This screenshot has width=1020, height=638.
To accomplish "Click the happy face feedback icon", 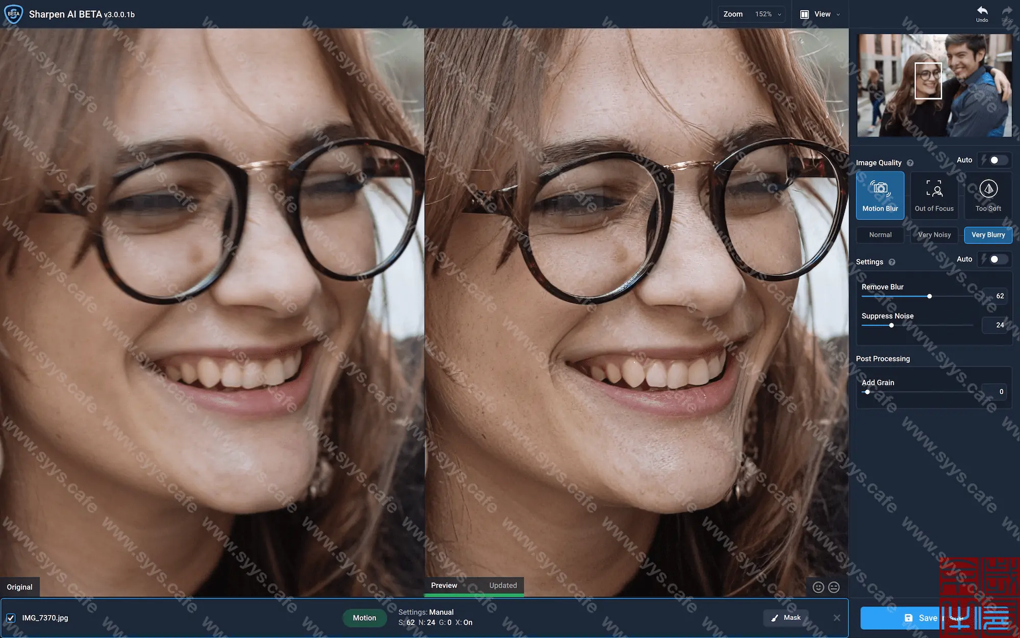I will tap(818, 587).
